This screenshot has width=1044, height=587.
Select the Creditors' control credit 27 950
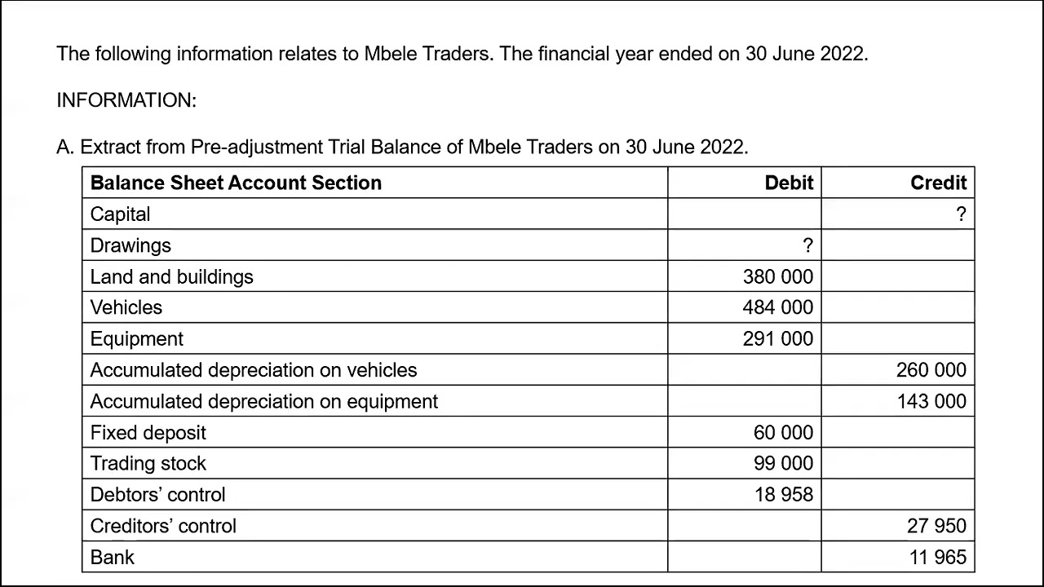[x=936, y=526]
